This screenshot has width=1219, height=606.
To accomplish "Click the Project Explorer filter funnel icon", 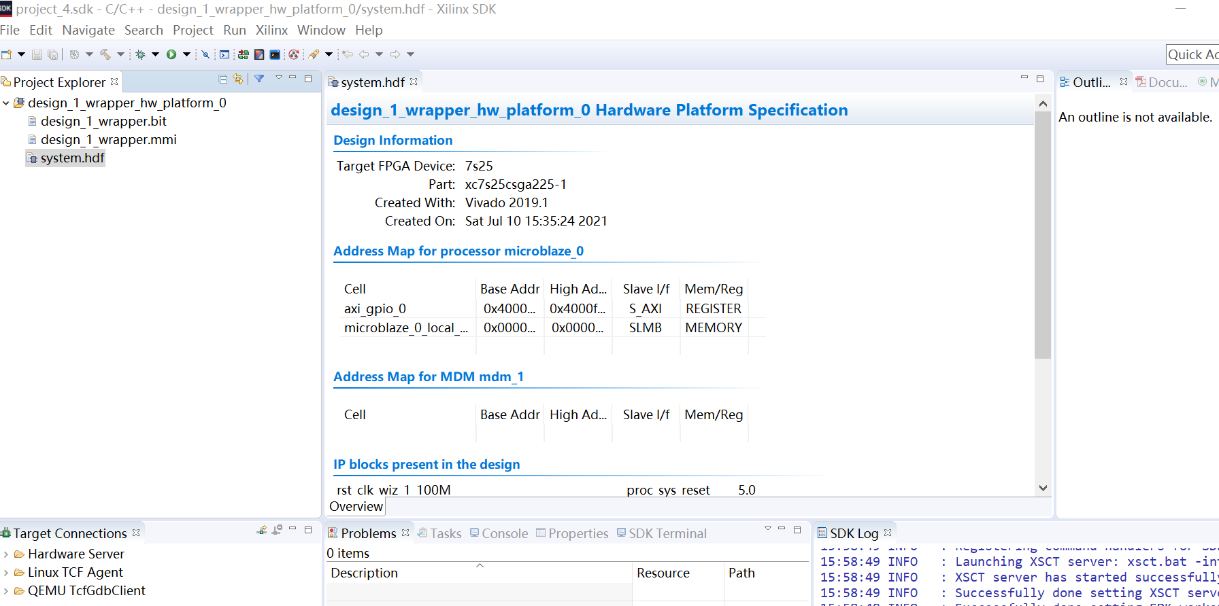I will coord(259,79).
